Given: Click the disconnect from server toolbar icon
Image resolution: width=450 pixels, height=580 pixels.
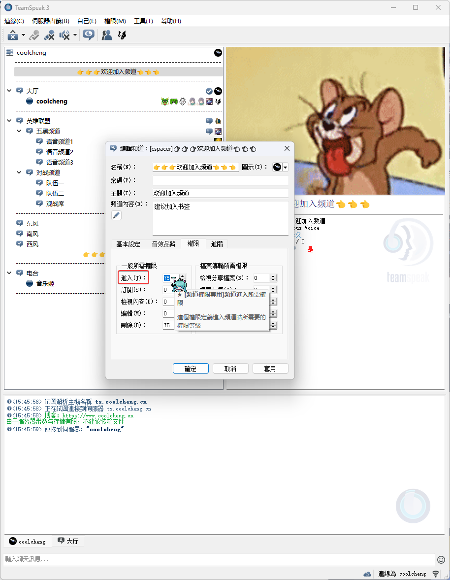Looking at the screenshot, I should 13,35.
